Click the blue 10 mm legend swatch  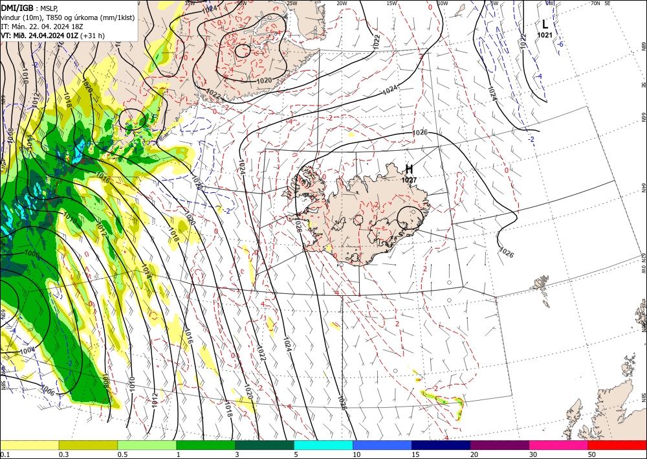[382, 445]
